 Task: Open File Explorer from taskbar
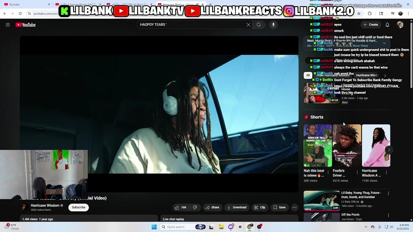pos(221,227)
